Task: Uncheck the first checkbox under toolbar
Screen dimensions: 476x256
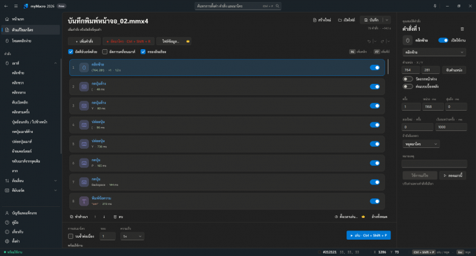Action: click(71, 52)
